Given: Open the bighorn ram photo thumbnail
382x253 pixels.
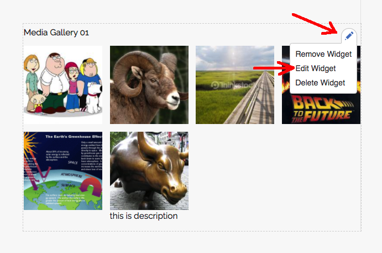Looking at the screenshot, I should pos(149,85).
